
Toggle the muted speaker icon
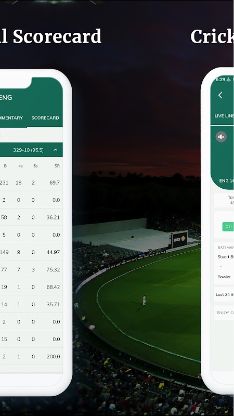(221, 137)
